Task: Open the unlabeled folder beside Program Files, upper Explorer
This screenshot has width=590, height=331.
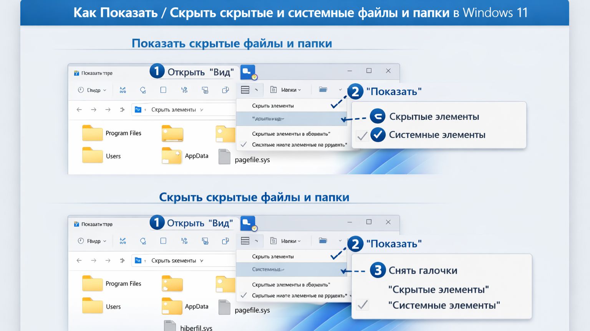Action: click(172, 133)
